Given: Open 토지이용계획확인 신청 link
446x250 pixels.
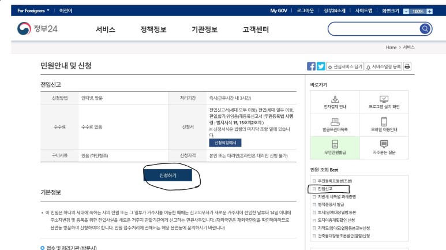Looking at the screenshot, I should click(336, 220).
